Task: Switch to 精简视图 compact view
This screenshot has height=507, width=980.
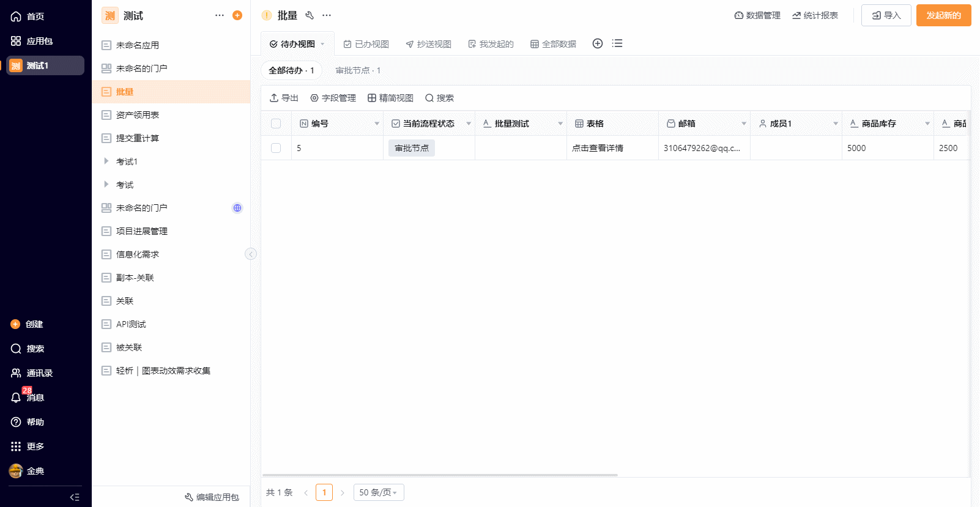Action: coord(390,98)
